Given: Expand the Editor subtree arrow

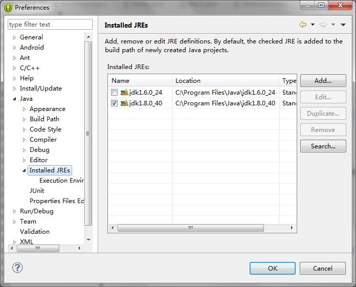Looking at the screenshot, I should coord(24,160).
